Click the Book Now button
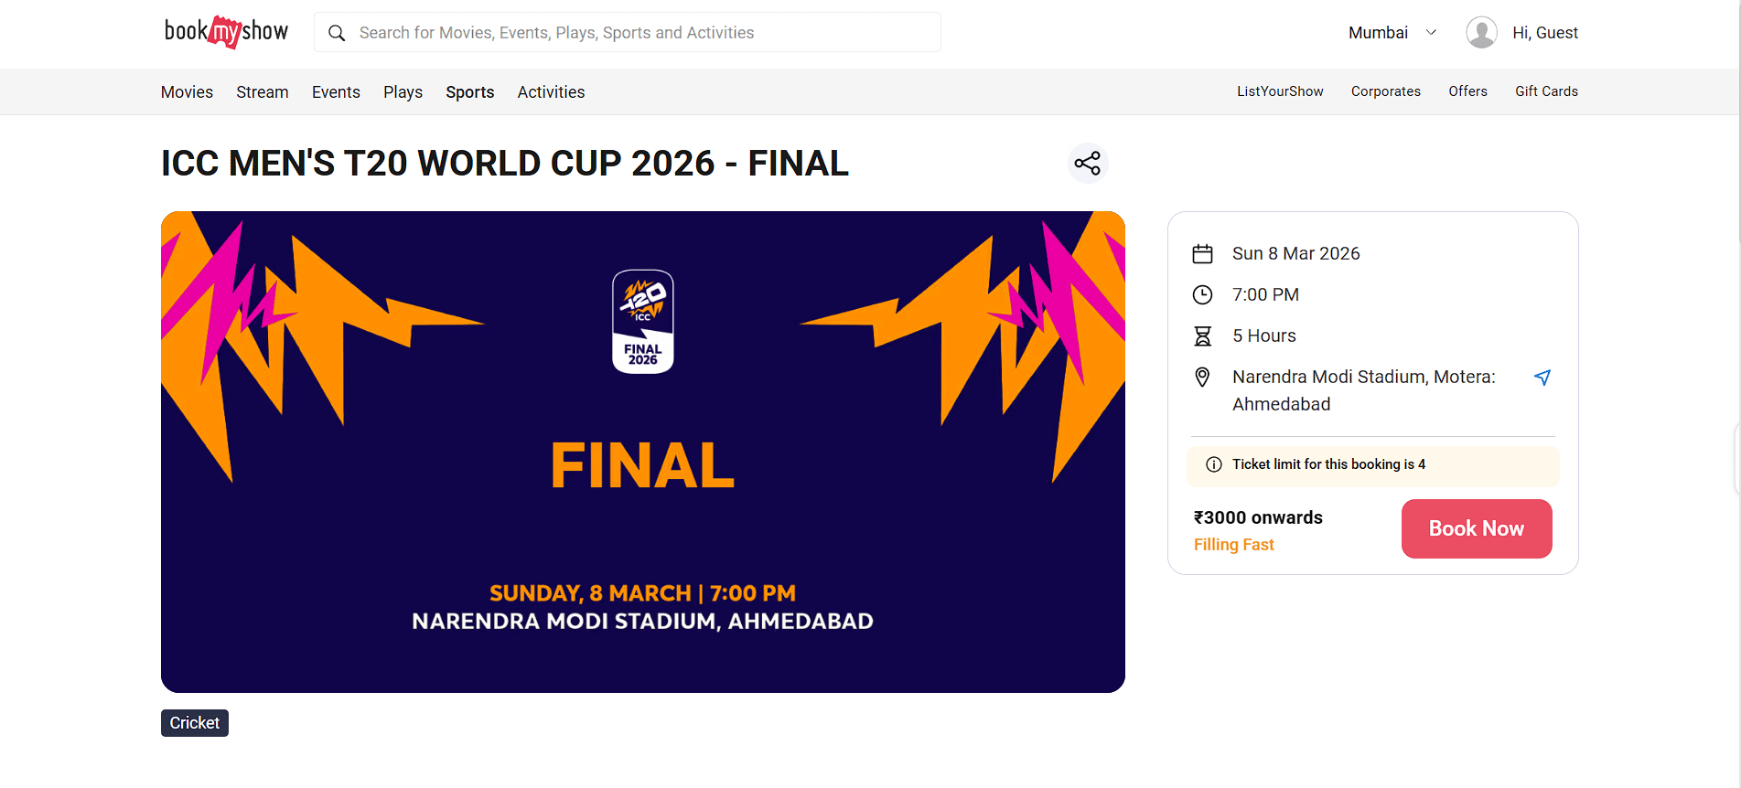The width and height of the screenshot is (1741, 788). tap(1476, 528)
